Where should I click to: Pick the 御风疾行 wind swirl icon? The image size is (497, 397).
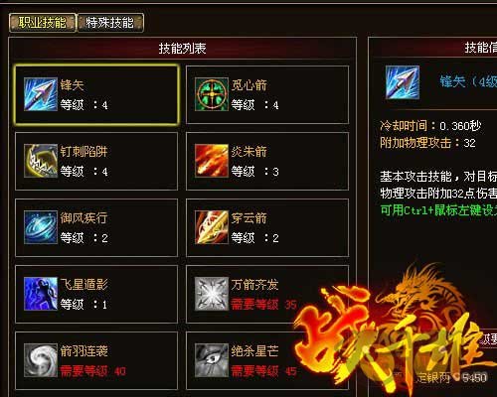41,227
